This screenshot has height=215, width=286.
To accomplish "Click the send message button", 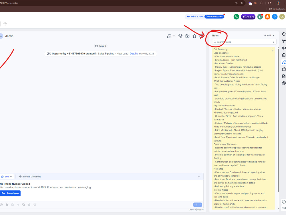I will [196, 205].
